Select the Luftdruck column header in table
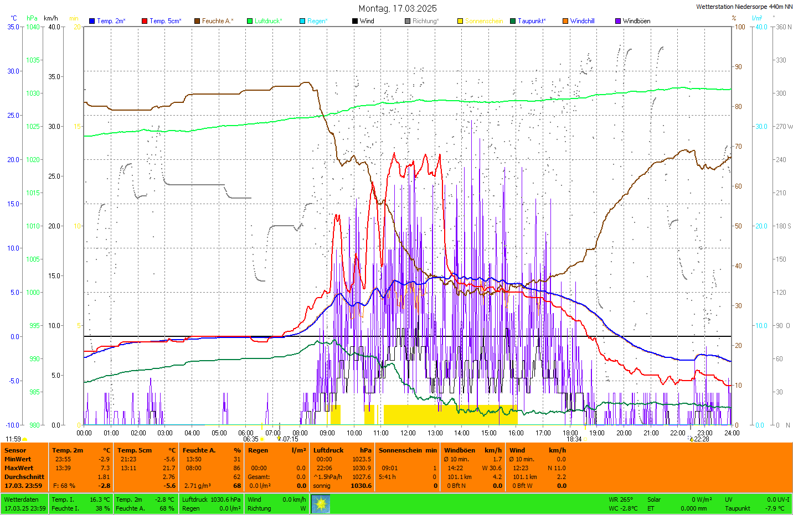The height and width of the screenshot is (515, 793). pyautogui.click(x=328, y=450)
